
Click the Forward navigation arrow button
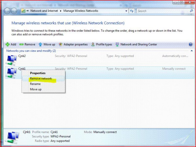tap(14, 11)
